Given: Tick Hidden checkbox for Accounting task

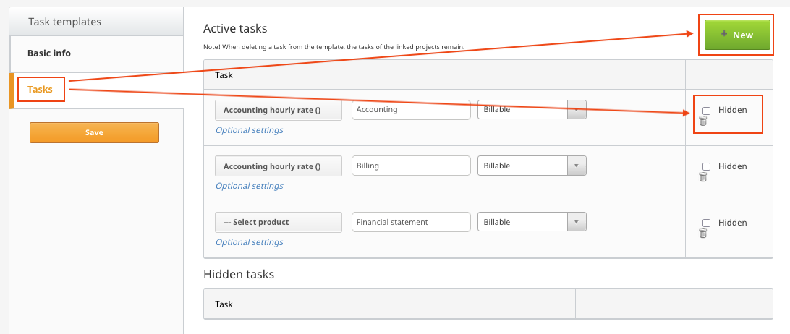Looking at the screenshot, I should (x=707, y=111).
